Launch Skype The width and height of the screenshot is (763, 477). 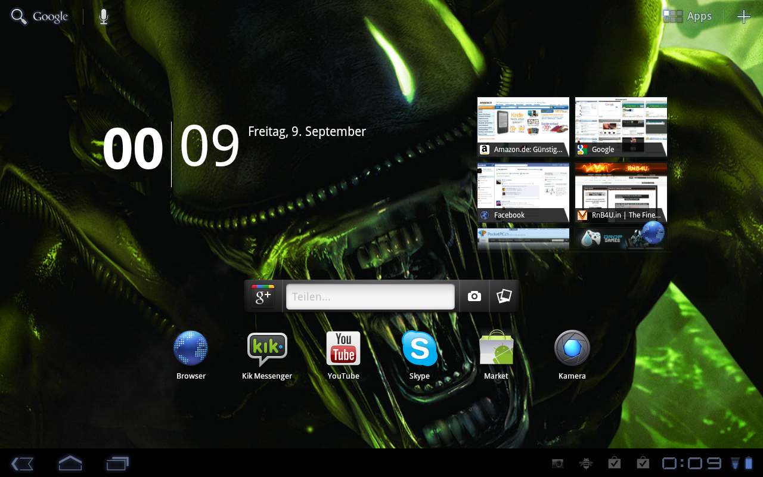(x=420, y=355)
